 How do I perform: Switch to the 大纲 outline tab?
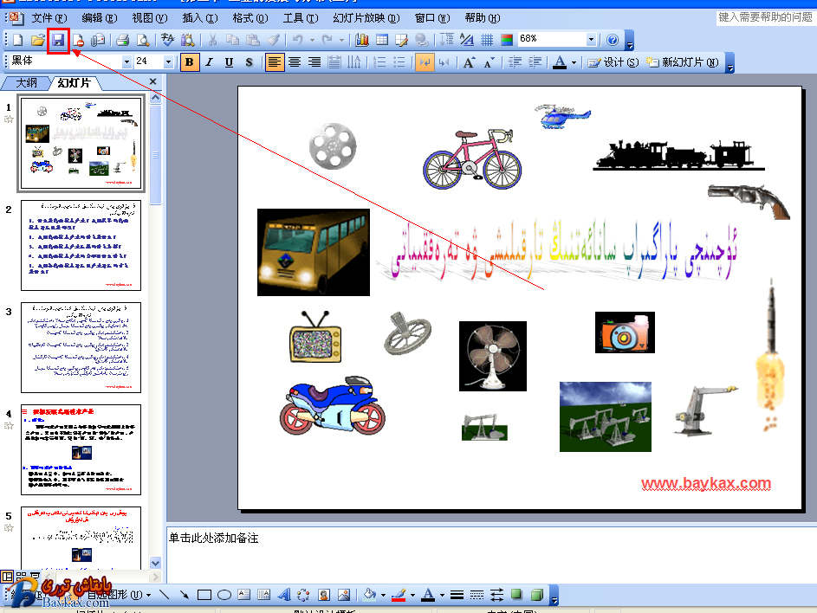pyautogui.click(x=27, y=83)
